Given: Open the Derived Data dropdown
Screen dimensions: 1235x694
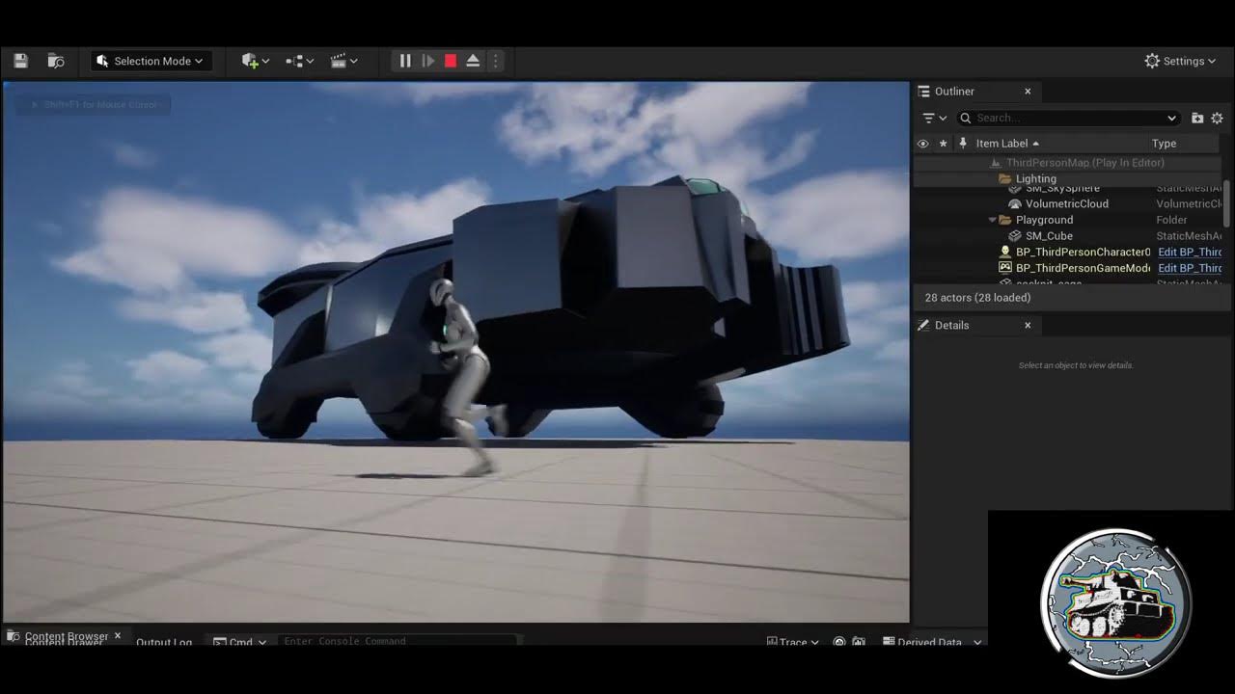Looking at the screenshot, I should coord(929,641).
